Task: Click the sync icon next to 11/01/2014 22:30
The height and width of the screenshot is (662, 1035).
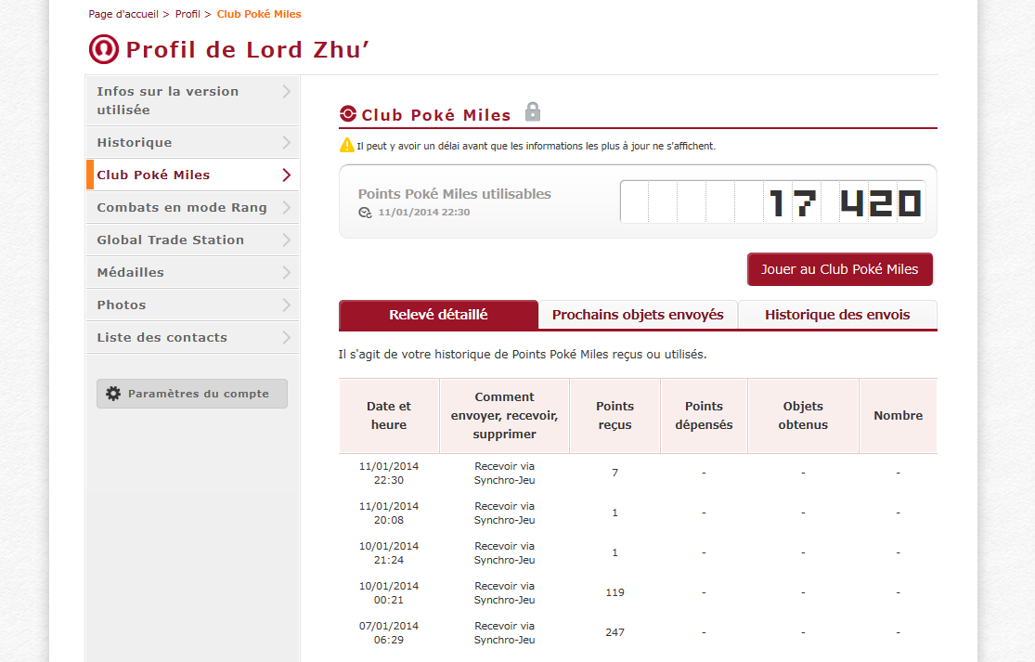Action: 365,213
